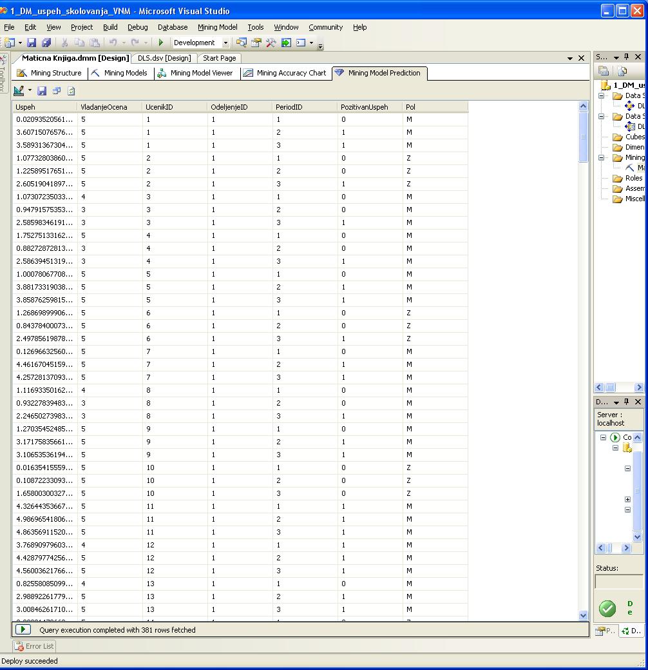Click the green Start play icon

[161, 43]
